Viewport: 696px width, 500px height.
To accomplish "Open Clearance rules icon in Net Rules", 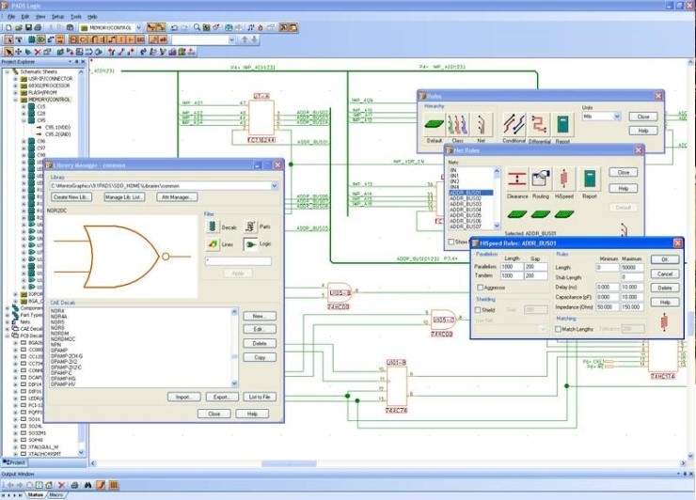I will coord(516,179).
